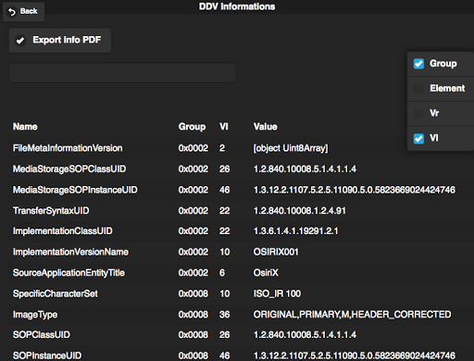Focus the empty search input field
Image resolution: width=474 pixels, height=361 pixels.
[123, 73]
